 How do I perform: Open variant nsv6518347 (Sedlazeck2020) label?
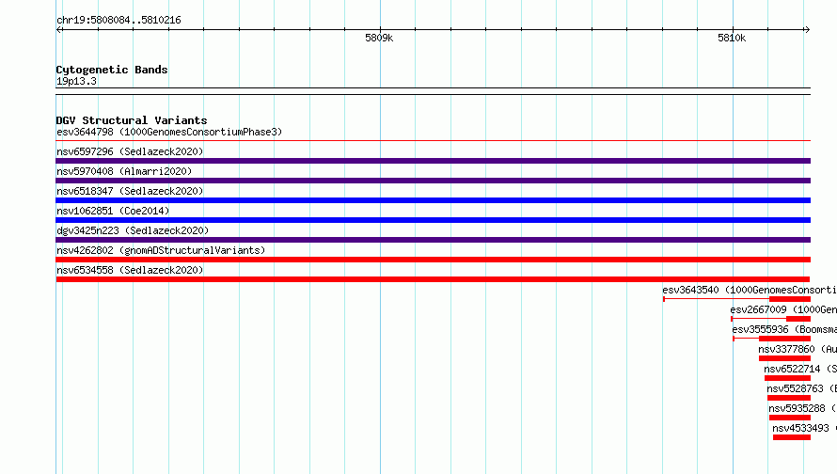coord(130,191)
